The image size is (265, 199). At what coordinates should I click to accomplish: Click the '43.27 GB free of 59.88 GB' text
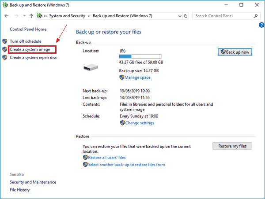click(141, 63)
